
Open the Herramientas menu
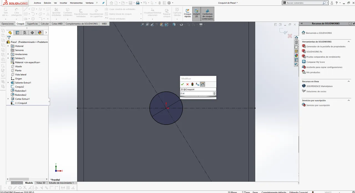tap(76, 3)
